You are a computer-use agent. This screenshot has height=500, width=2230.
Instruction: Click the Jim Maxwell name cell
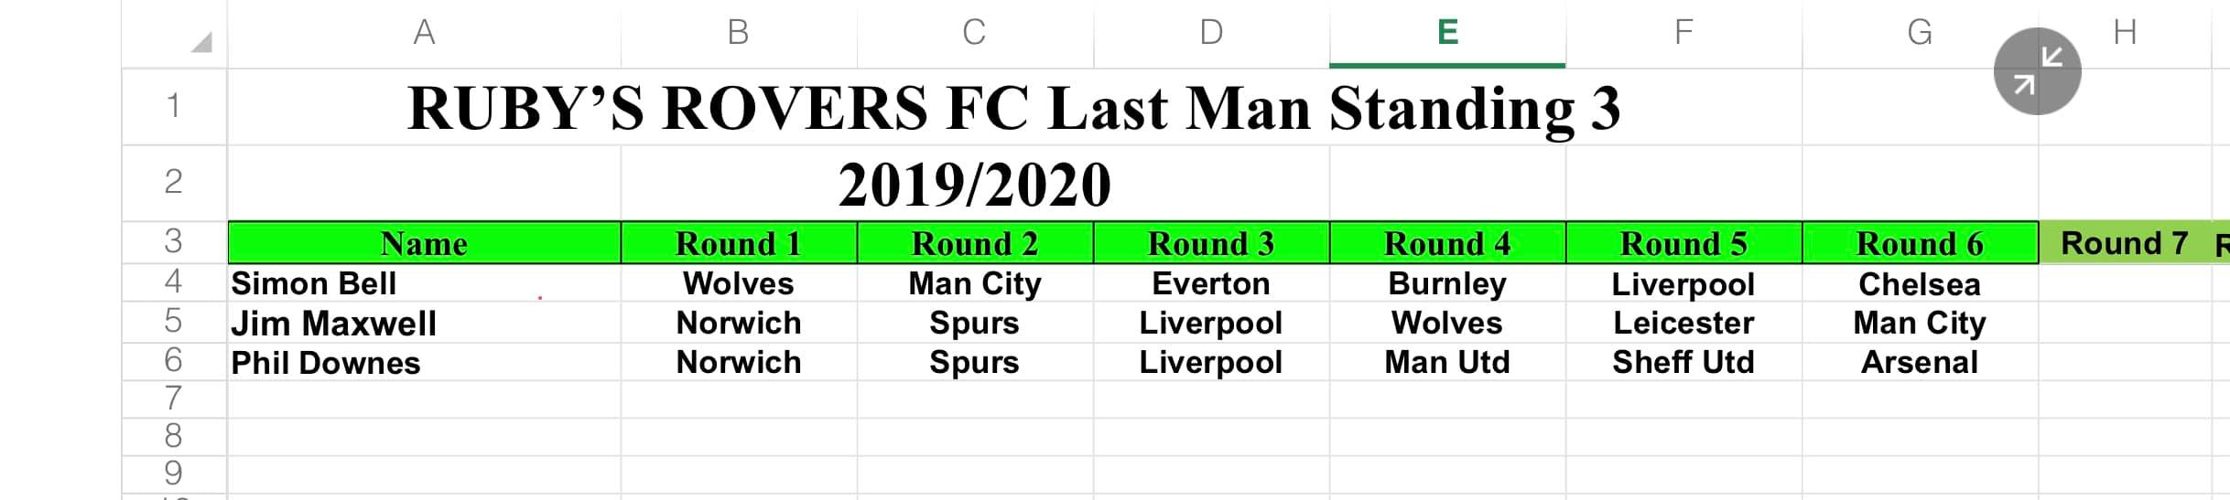(424, 323)
